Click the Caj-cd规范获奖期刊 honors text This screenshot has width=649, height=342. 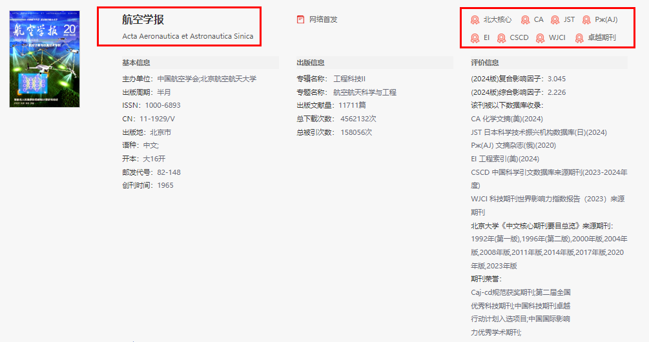tap(520, 312)
